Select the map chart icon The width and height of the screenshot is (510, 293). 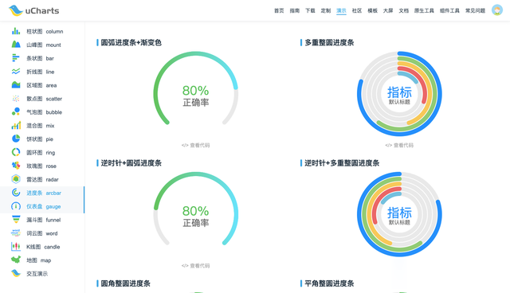(x=16, y=260)
